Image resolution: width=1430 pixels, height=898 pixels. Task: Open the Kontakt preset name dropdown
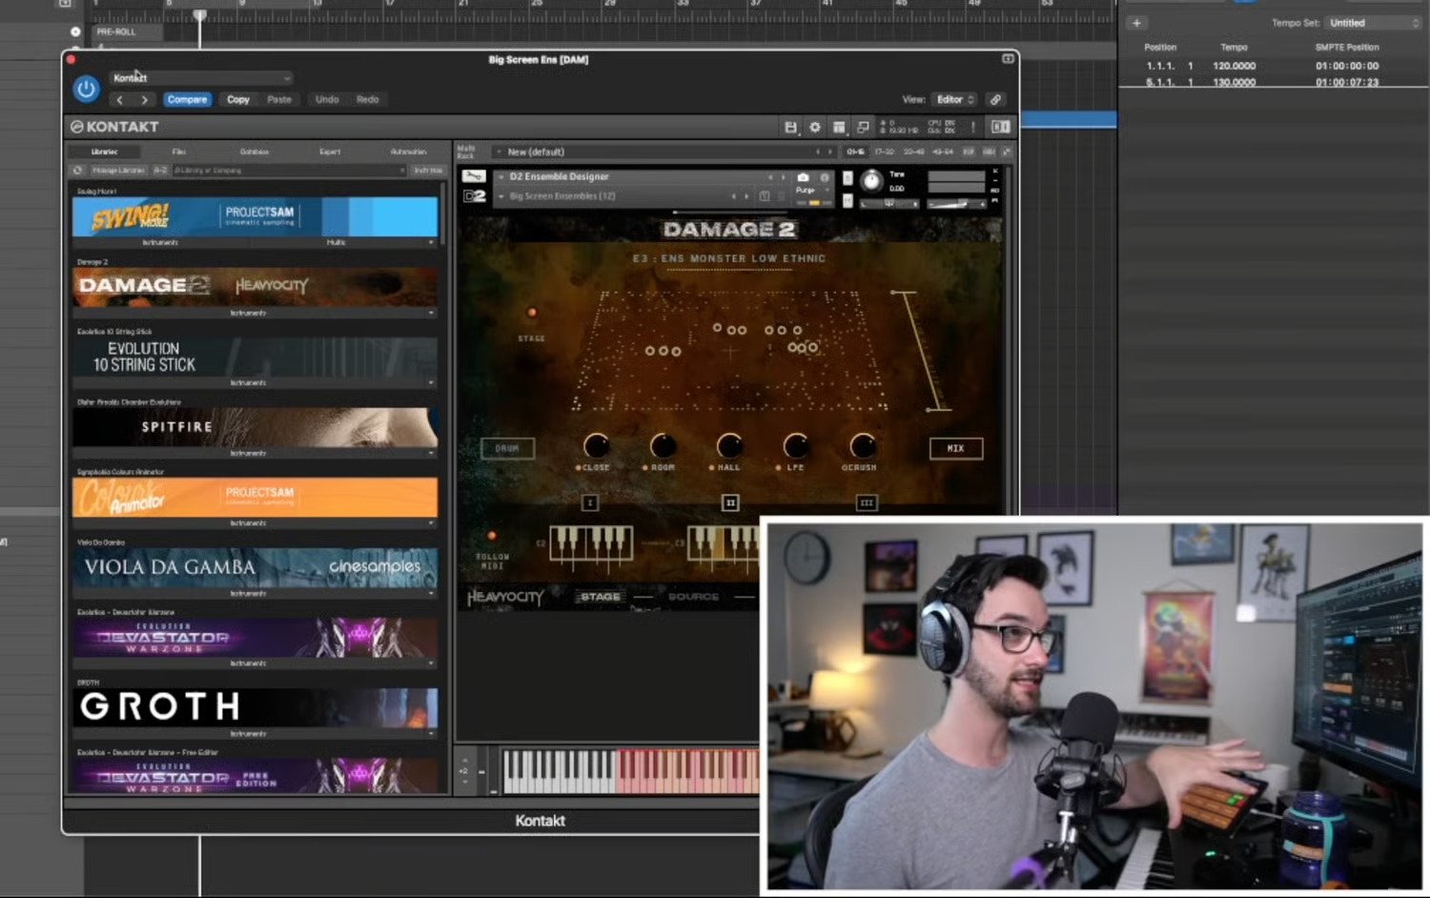click(201, 78)
